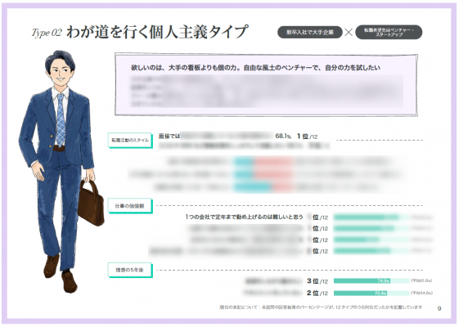
Task: Click the 新卒入社で大手企業 pill badge
Action: click(x=310, y=32)
